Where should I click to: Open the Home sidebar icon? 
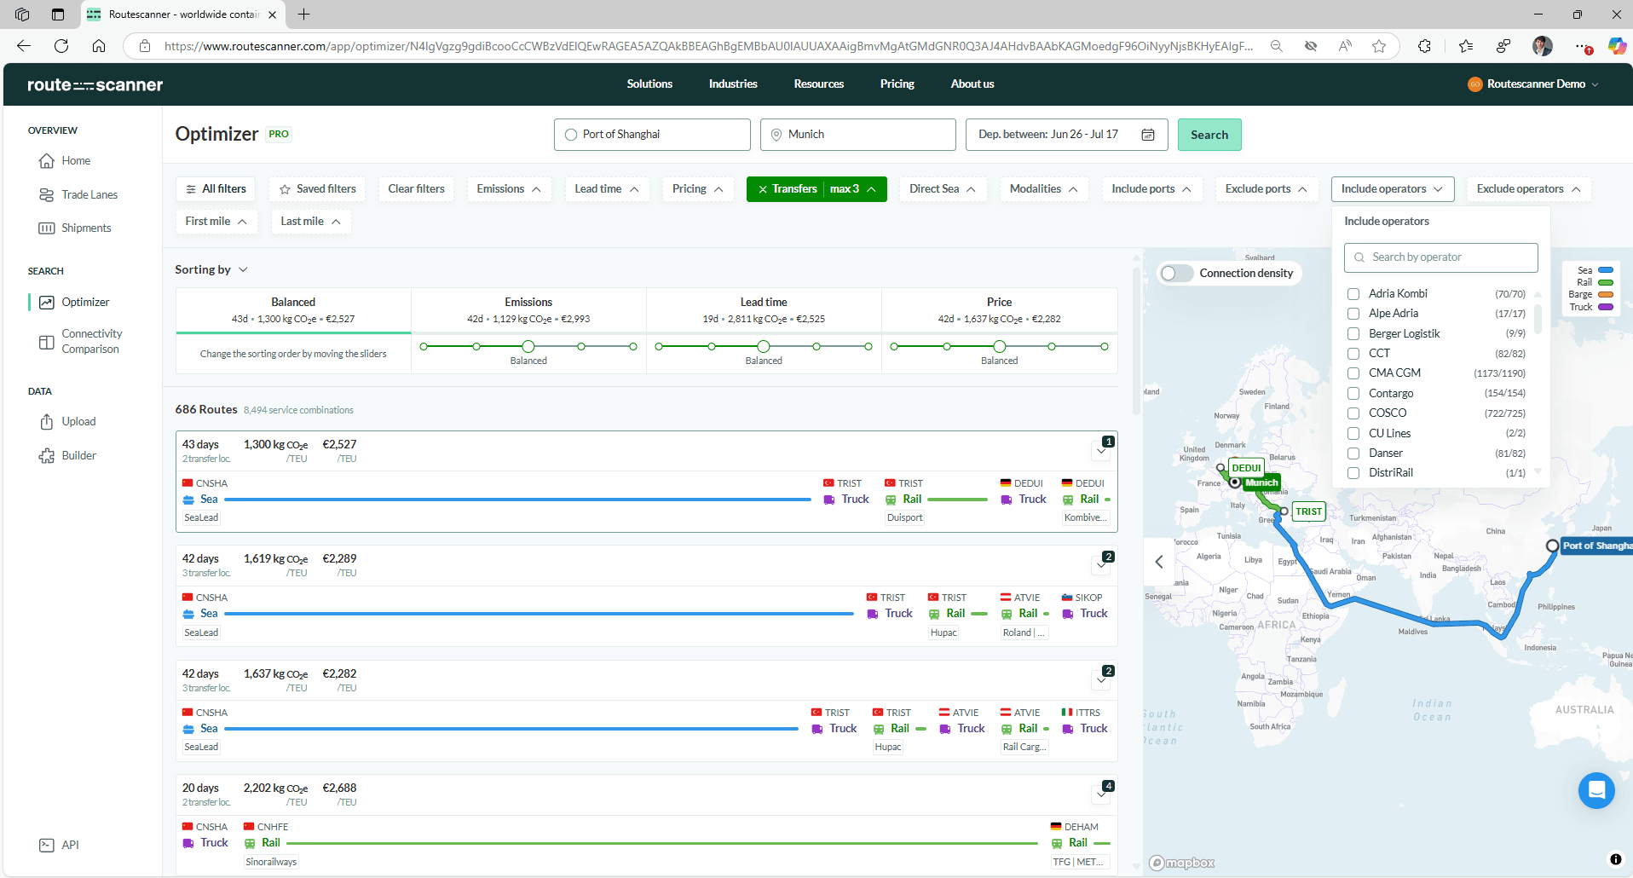pos(47,161)
